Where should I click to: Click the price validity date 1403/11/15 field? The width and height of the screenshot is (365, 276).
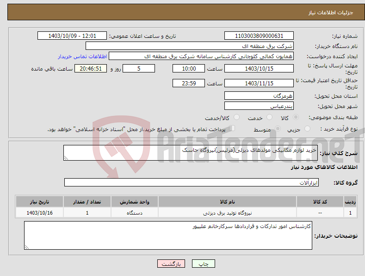(259, 83)
